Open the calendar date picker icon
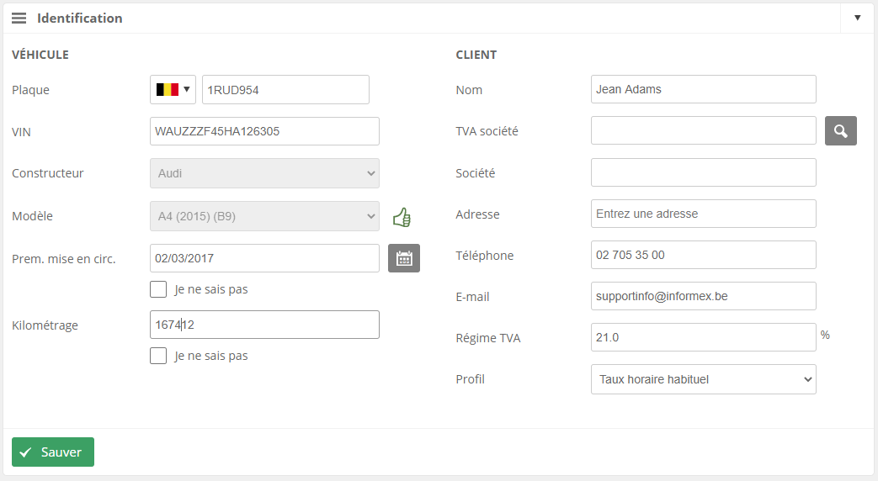Image resolution: width=878 pixels, height=481 pixels. click(404, 258)
